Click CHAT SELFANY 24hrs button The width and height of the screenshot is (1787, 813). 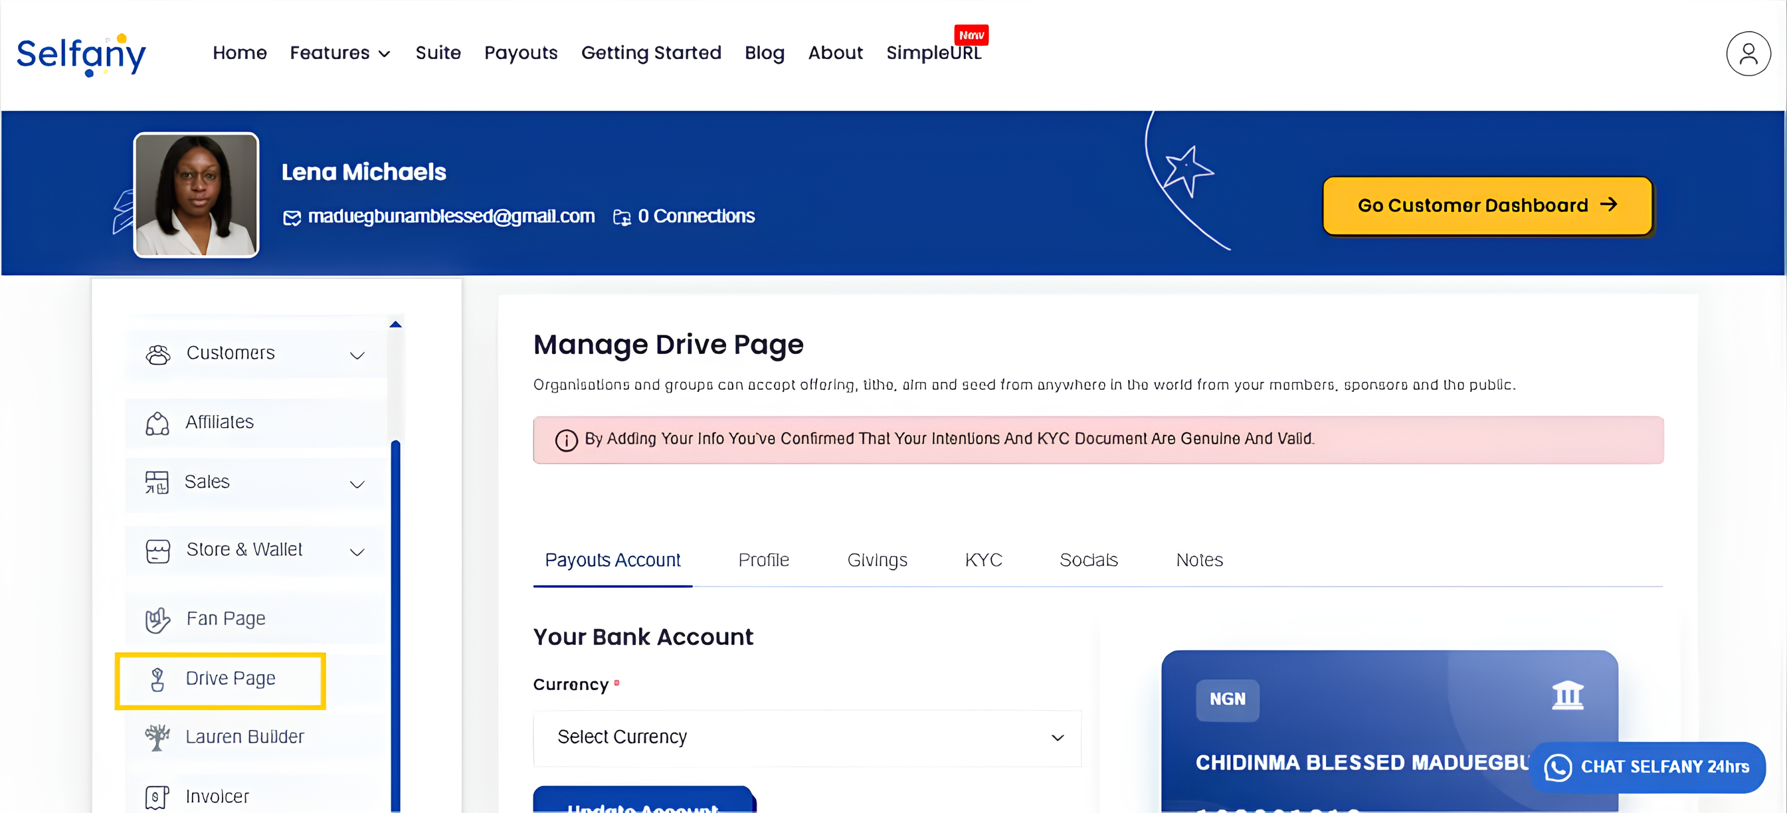click(x=1646, y=767)
